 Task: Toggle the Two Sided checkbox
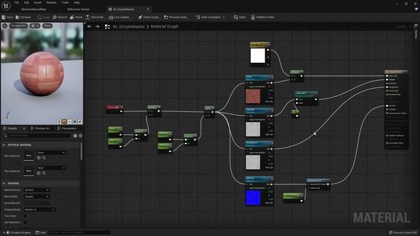tap(25, 216)
